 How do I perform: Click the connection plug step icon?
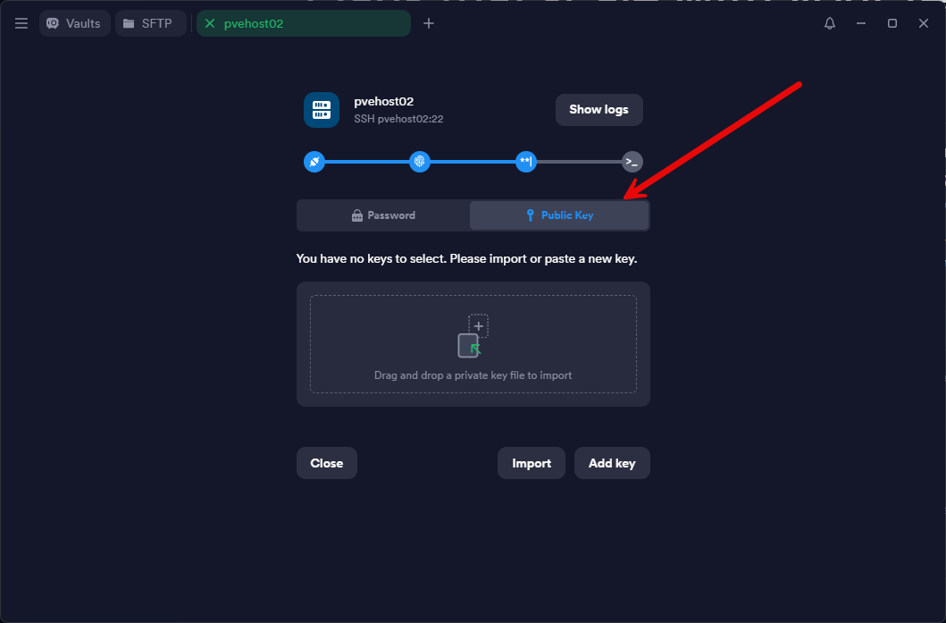[314, 162]
